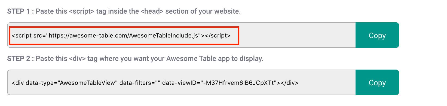Copy the Step 2 div tag
The width and height of the screenshot is (447, 106).
point(377,83)
